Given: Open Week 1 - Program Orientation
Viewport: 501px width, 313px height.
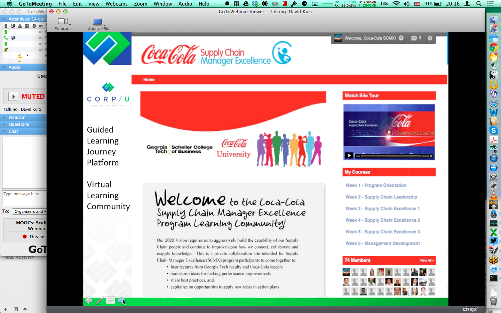Looking at the screenshot, I should click(x=376, y=185).
